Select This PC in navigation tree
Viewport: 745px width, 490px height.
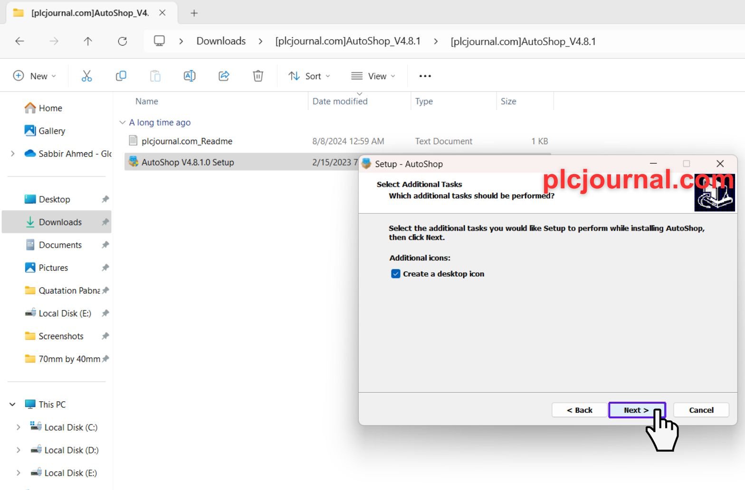(45, 404)
